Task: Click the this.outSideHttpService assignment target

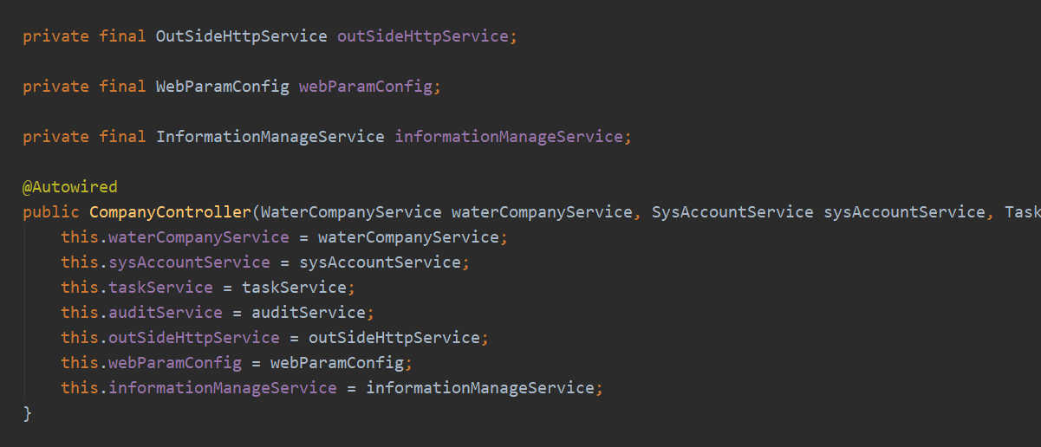Action: coord(193,338)
